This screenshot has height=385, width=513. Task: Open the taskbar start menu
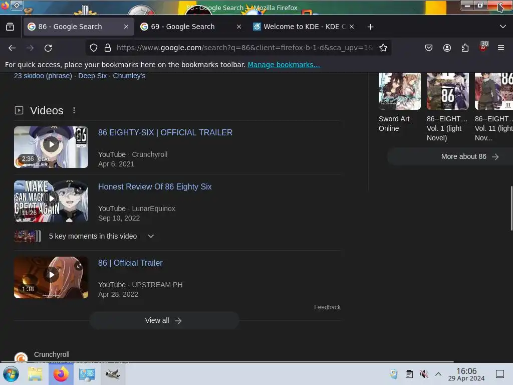pos(11,374)
